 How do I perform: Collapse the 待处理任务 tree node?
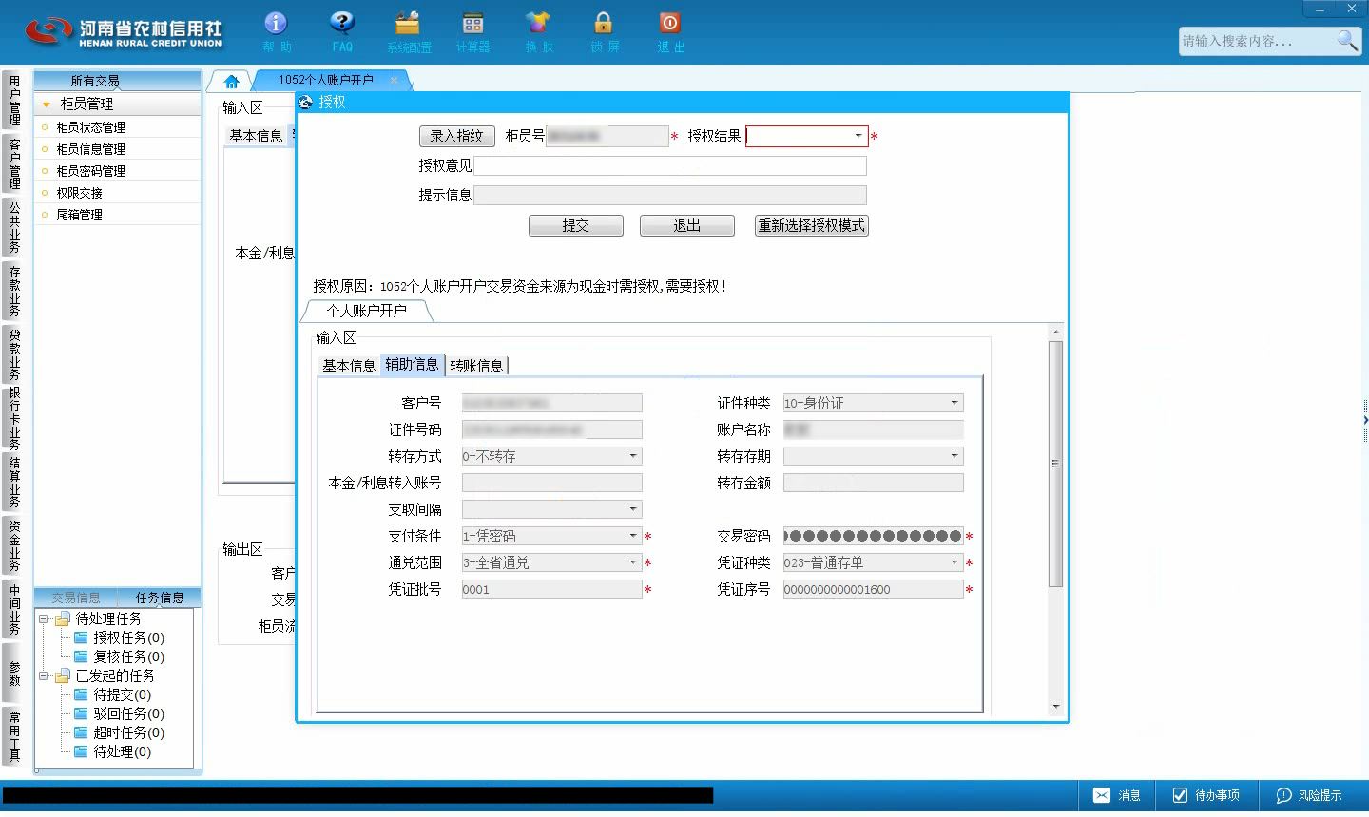click(x=44, y=619)
